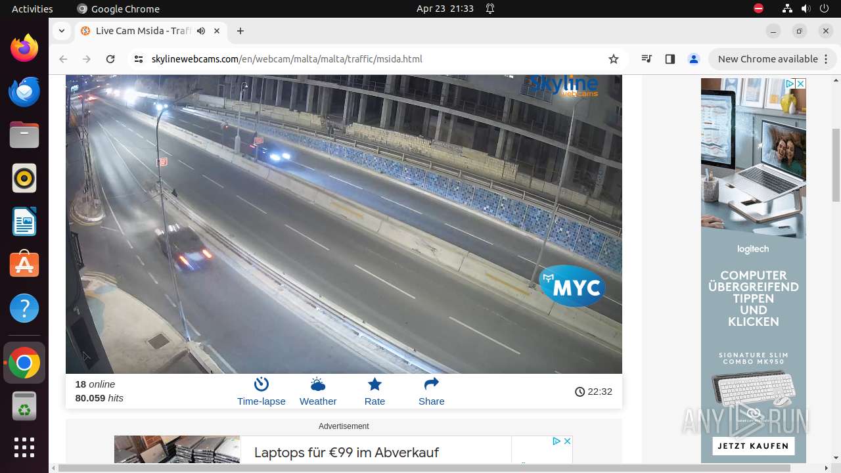Click the MYC logo overlay
This screenshot has height=473, width=841.
pyautogui.click(x=572, y=286)
